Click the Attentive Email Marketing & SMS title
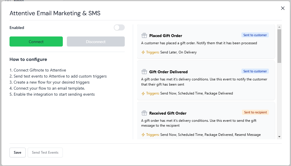This screenshot has height=166, width=291. [x=55, y=13]
